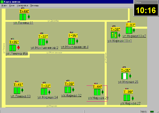Click the 100% value in status bar
This screenshot has width=159, height=113.
pos(144,112)
